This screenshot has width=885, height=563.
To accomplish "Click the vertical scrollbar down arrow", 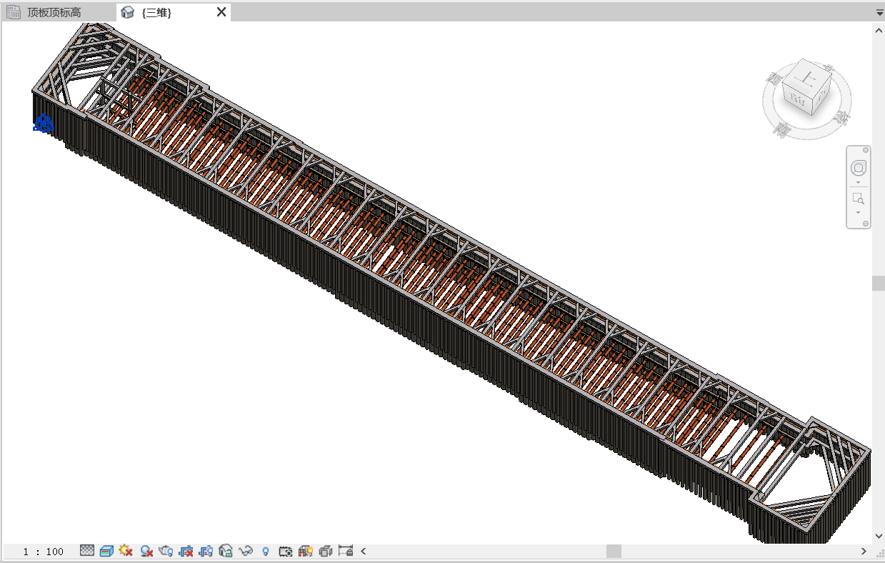I will coord(879,536).
